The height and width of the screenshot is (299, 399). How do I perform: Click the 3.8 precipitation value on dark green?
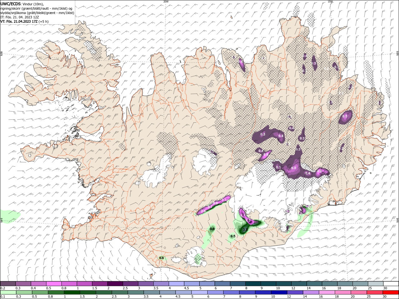point(245,230)
